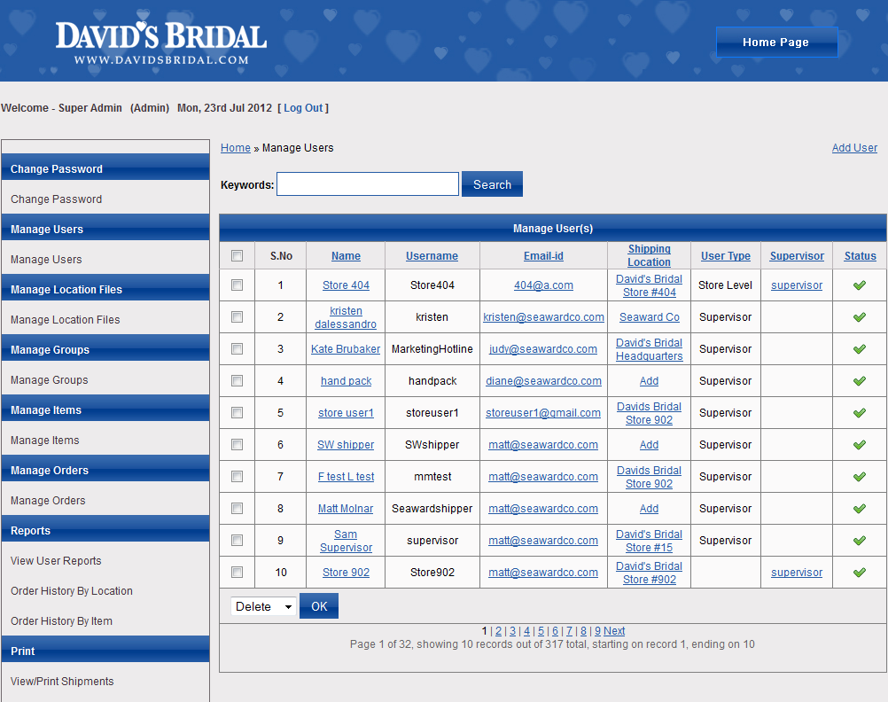Open Manage Groups sidebar item
Image resolution: width=888 pixels, height=702 pixels.
coord(50,379)
